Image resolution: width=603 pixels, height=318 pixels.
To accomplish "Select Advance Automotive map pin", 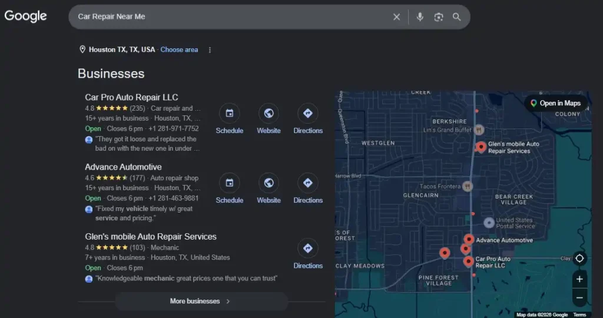I will [468, 239].
